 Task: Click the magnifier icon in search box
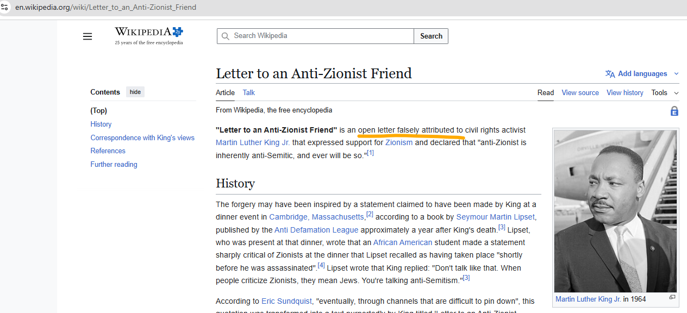click(225, 36)
